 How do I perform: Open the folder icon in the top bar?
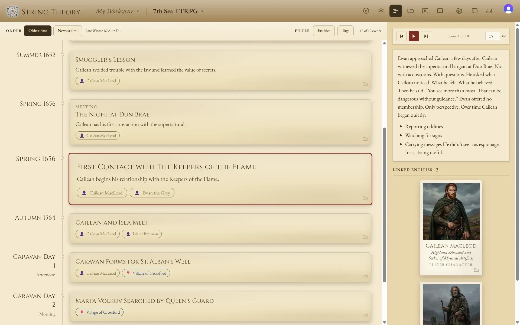coord(410,11)
